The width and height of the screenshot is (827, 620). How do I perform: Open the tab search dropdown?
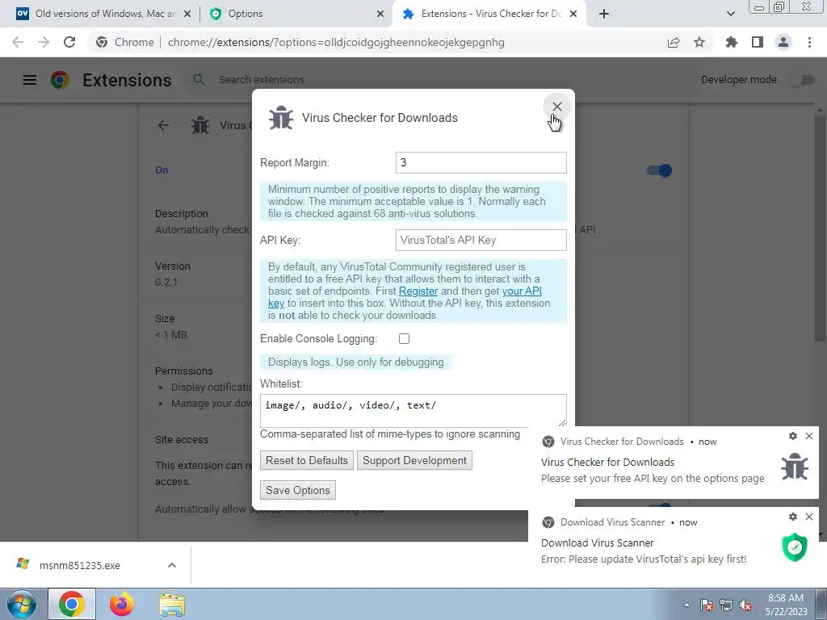click(x=730, y=14)
